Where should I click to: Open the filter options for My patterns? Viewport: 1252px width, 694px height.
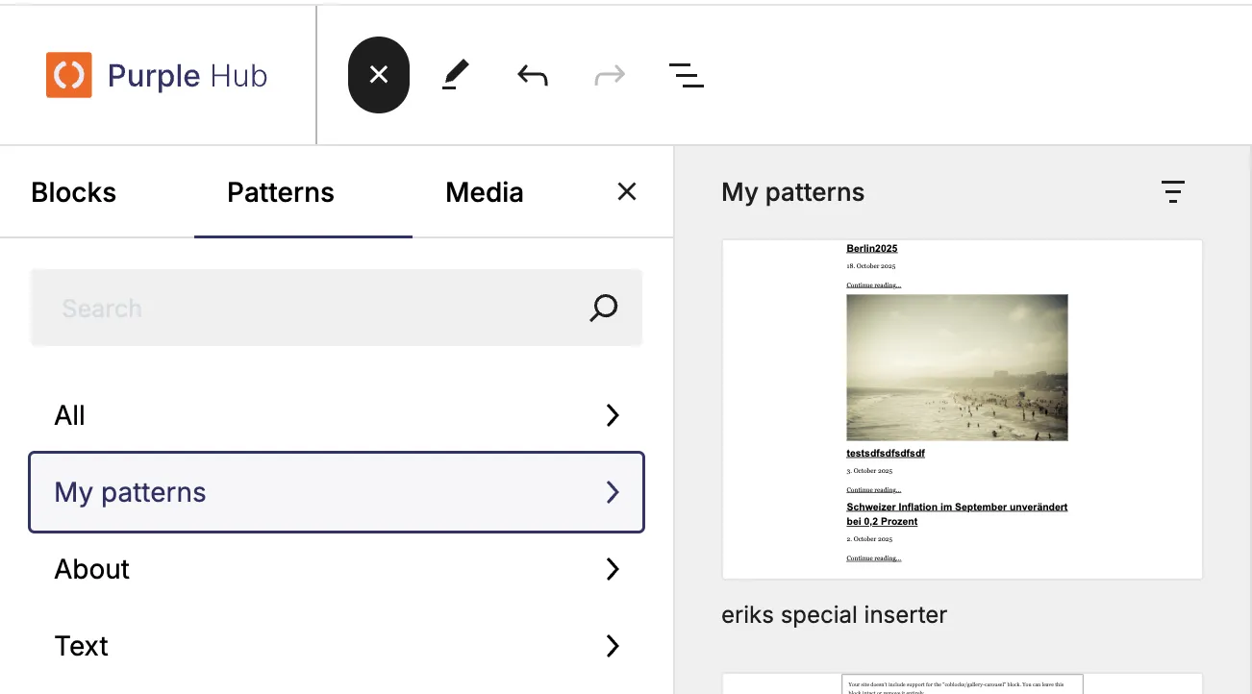pos(1172,192)
